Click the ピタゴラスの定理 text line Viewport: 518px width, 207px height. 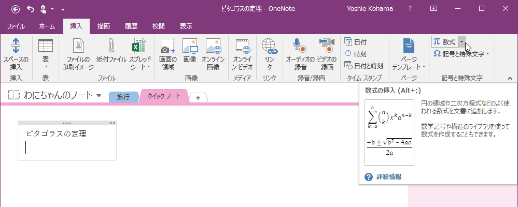pos(56,134)
